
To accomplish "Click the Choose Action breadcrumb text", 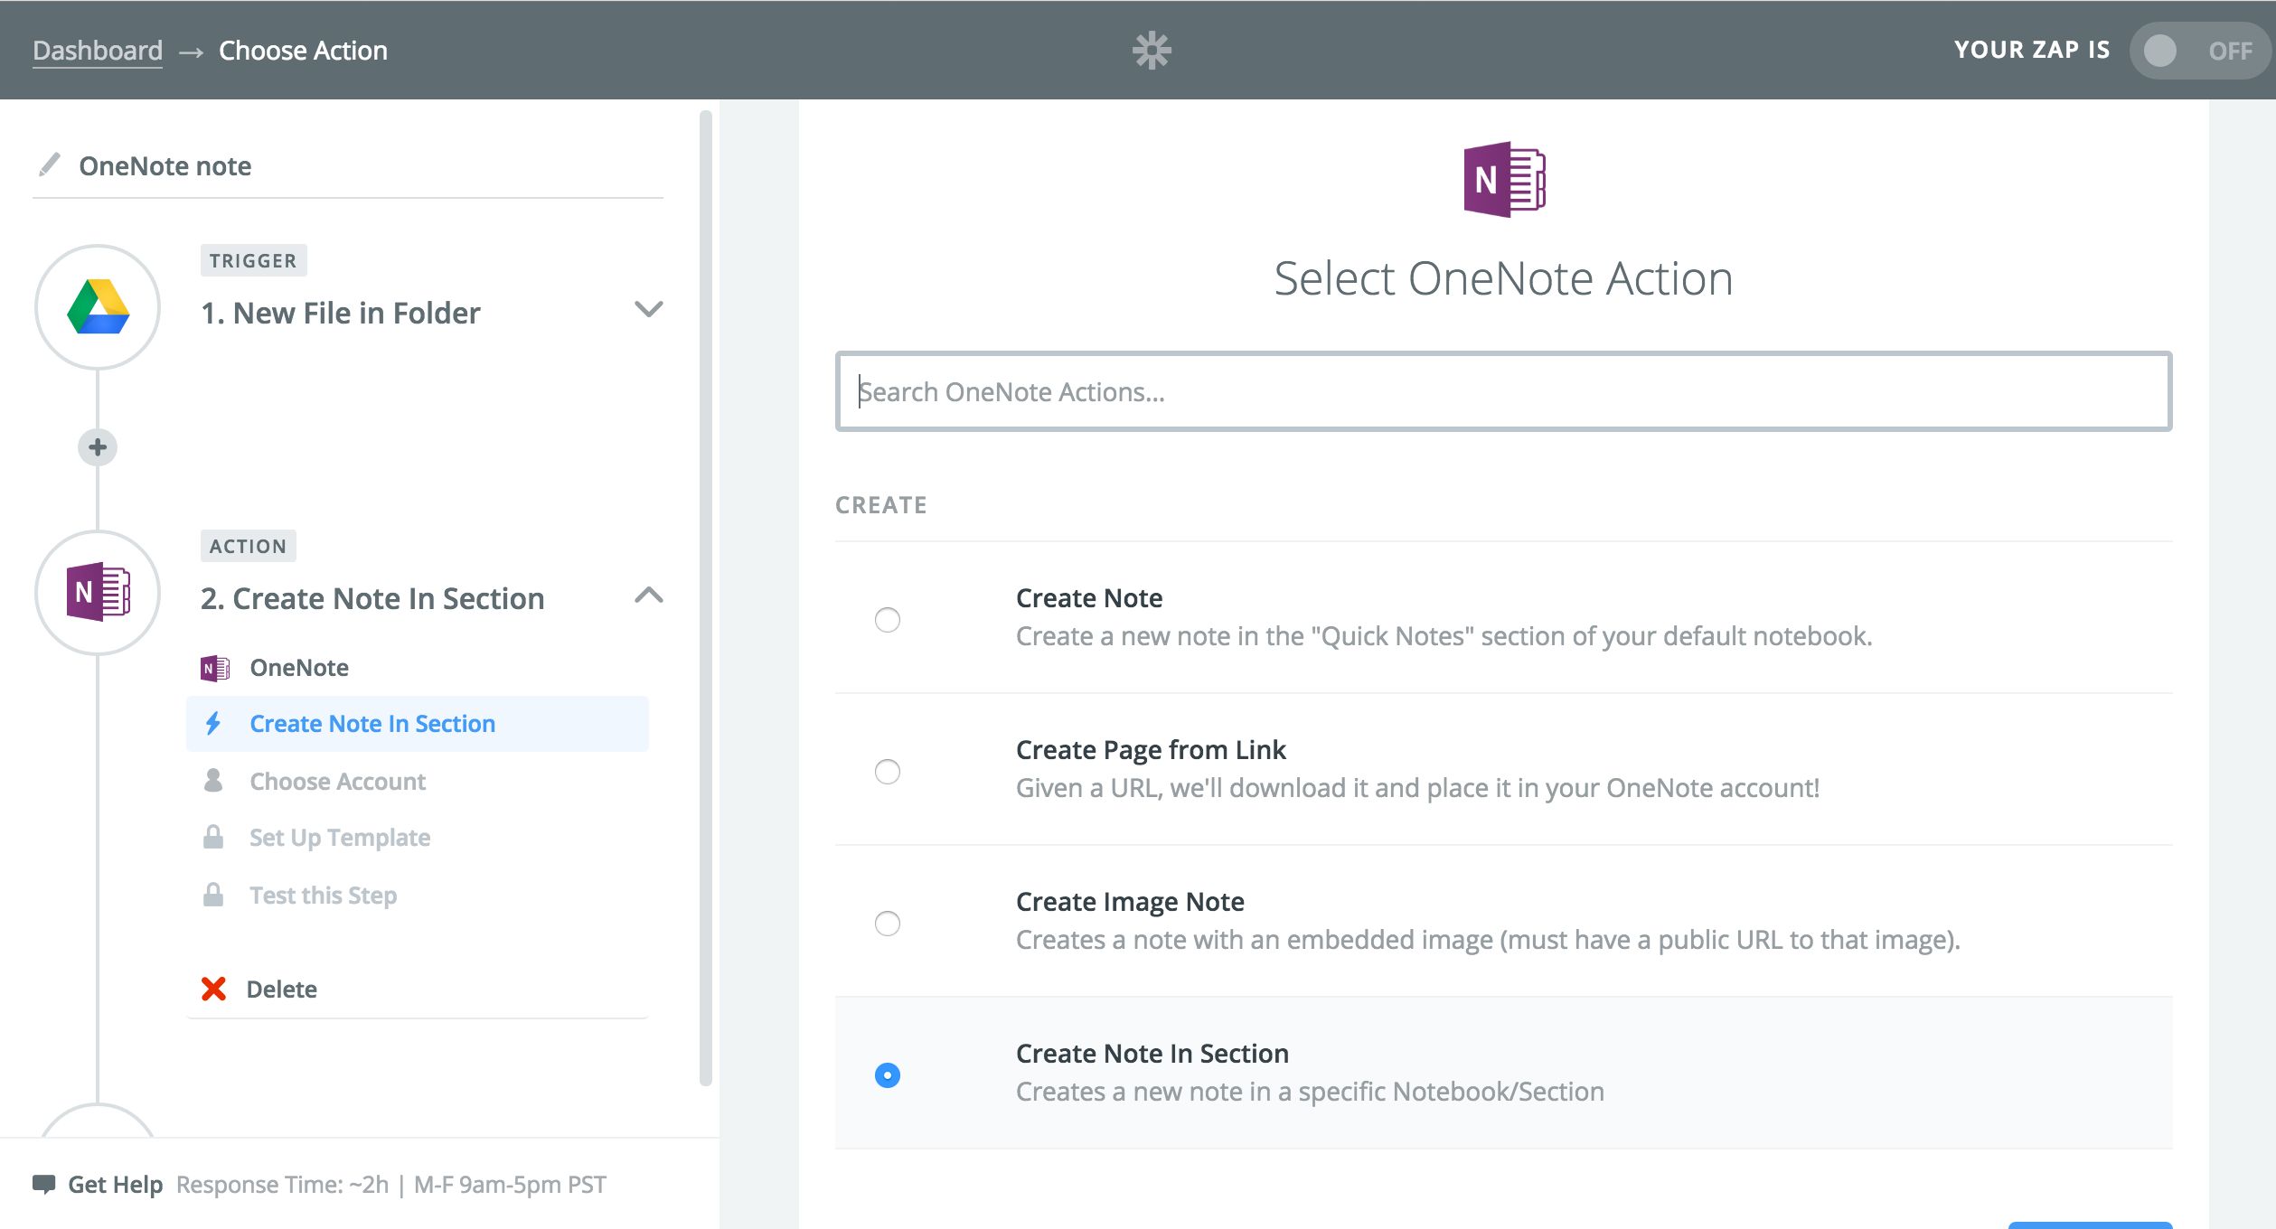I will click(303, 51).
